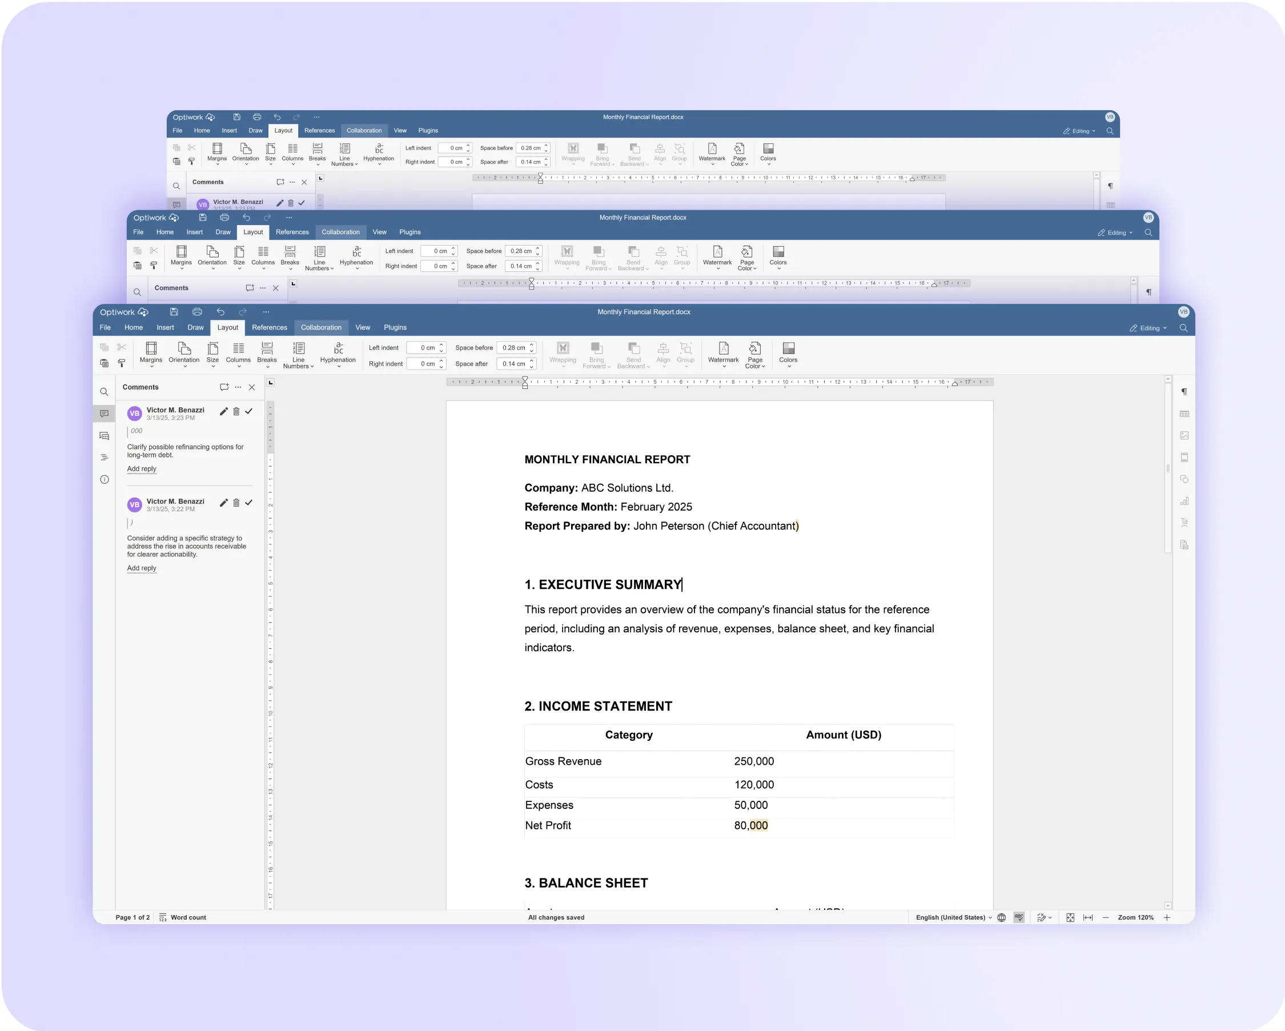Screen dimensions: 1285x1031
Task: Click Add comment icon in Comments panel
Action: [x=224, y=387]
